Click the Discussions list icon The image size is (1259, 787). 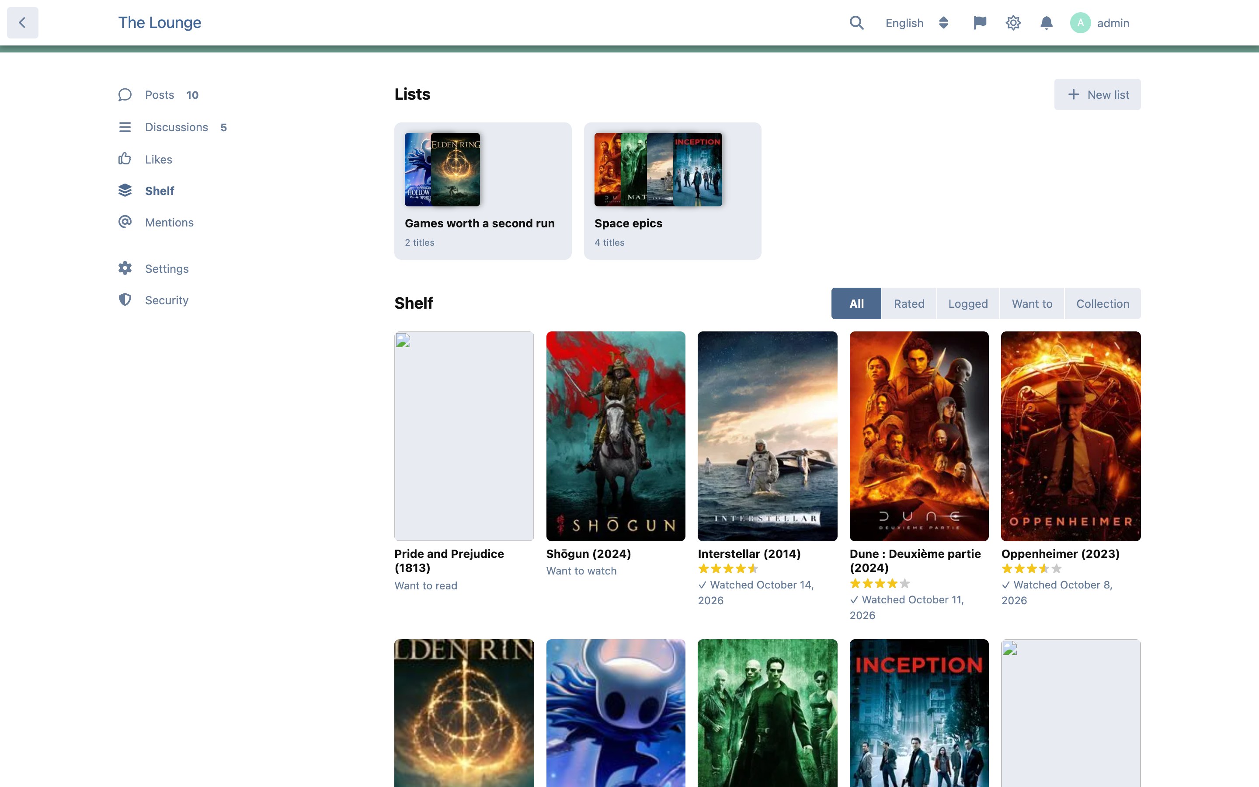point(125,127)
